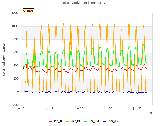Screen dimensions: 168x126
Task: Toggle LW_in series in legend
Action: coord(55,121)
